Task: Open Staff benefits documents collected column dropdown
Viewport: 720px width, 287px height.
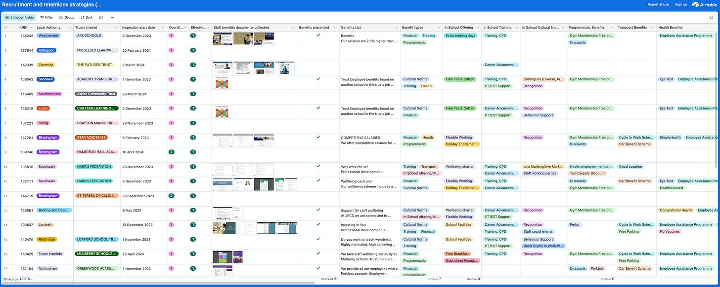Action: pos(293,28)
